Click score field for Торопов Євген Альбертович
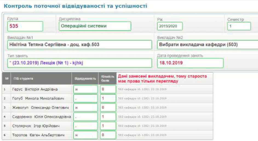Screen dimensions: 258x141 click(108, 135)
